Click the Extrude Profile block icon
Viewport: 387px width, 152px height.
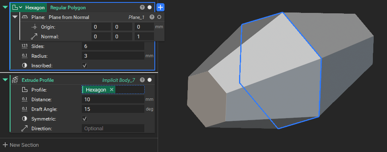pyautogui.click(x=15, y=80)
